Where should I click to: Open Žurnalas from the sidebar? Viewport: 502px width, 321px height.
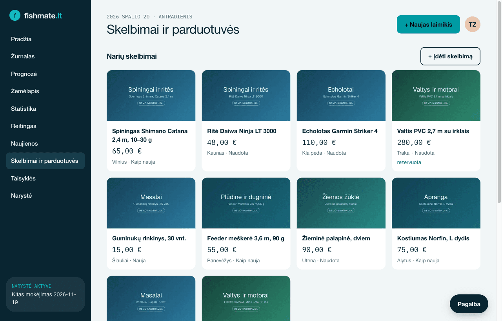tap(45, 56)
